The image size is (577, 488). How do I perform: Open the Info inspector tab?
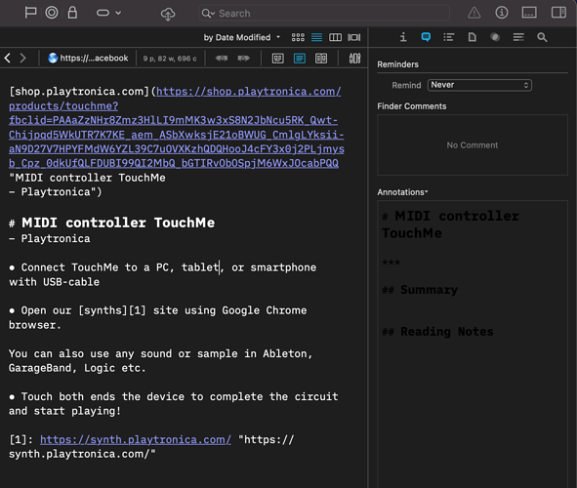(403, 37)
